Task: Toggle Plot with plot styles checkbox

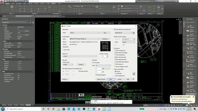Action: point(115,57)
